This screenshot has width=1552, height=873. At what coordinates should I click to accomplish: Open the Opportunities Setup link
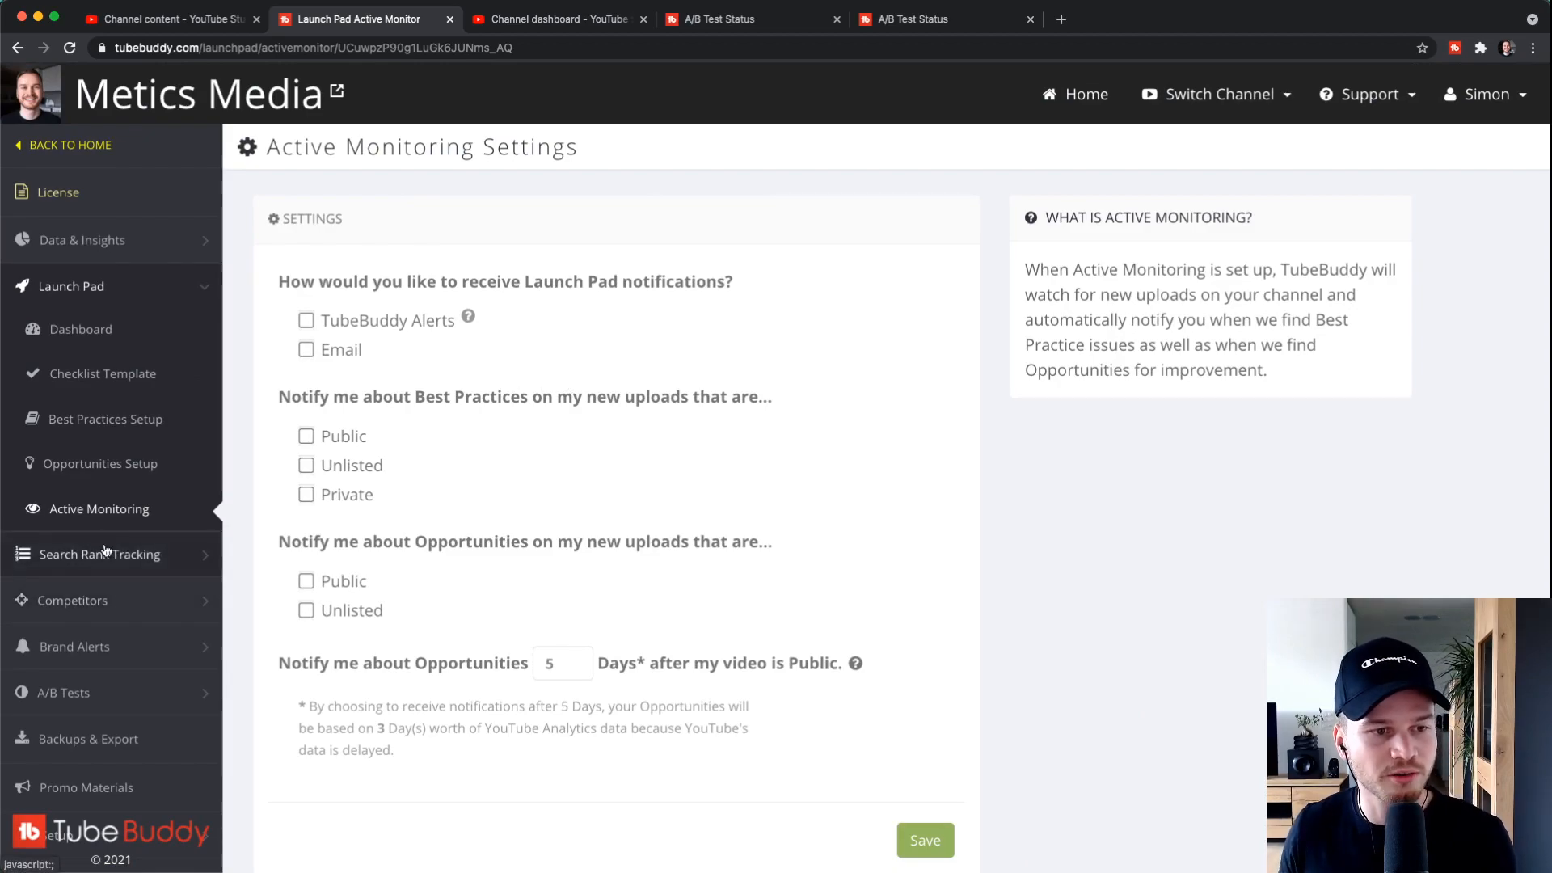(100, 463)
